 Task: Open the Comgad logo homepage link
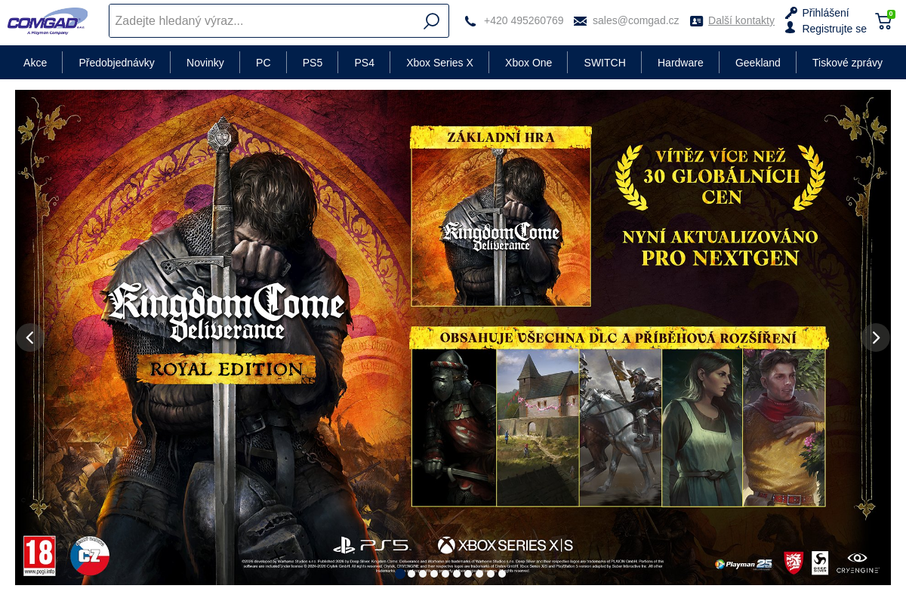[47, 20]
